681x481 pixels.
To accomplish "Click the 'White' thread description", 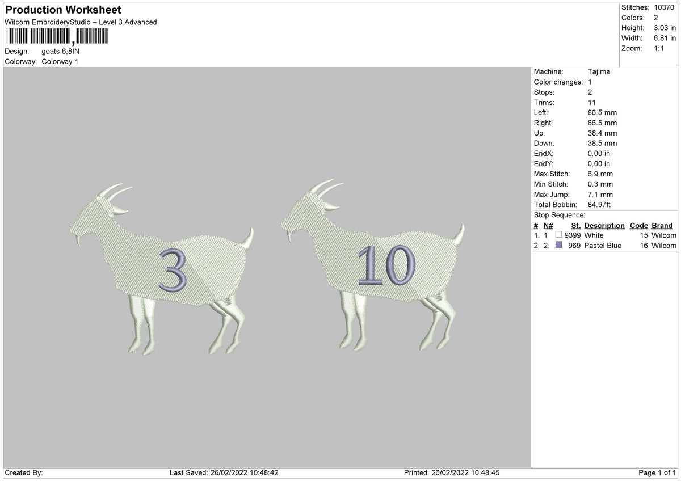I will pos(594,235).
